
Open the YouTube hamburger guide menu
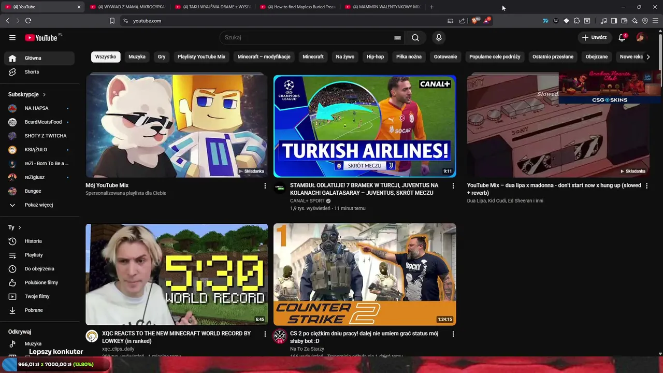pos(12,37)
